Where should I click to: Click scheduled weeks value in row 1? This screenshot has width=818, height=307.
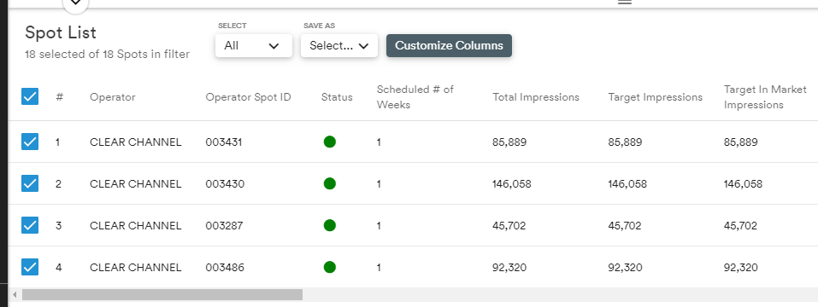379,142
